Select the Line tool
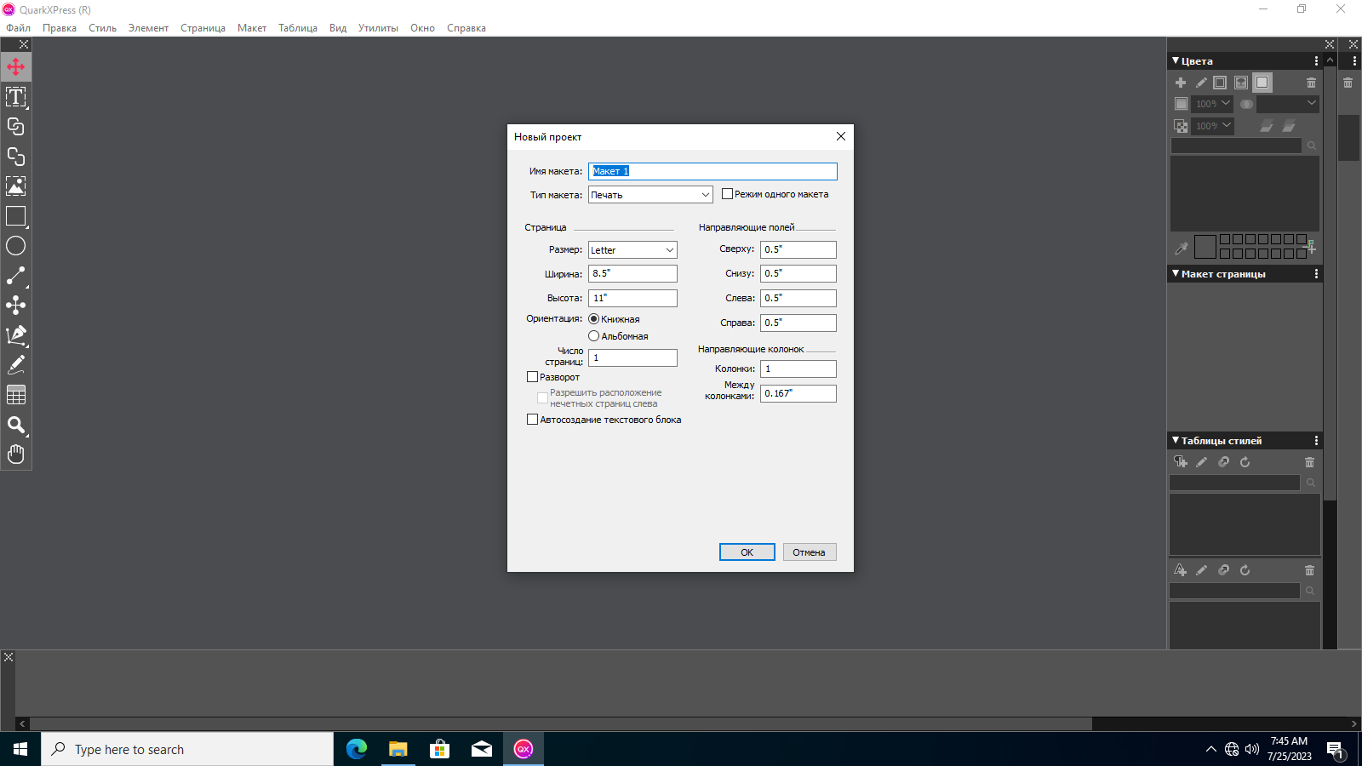Screen dimensions: 1362x766 coord(15,276)
